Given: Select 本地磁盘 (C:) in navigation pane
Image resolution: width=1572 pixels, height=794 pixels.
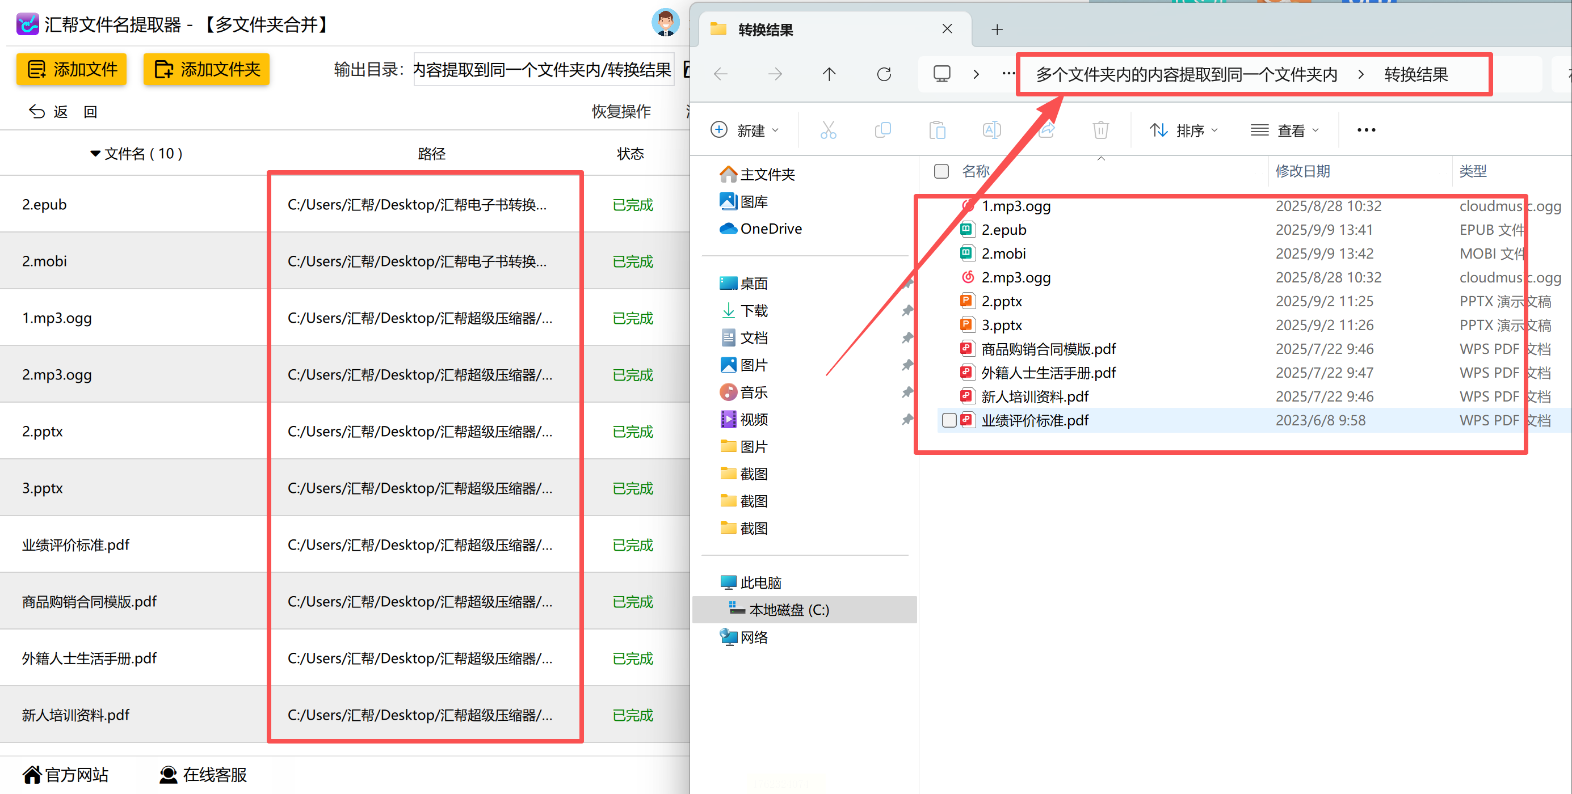Looking at the screenshot, I should pos(788,610).
